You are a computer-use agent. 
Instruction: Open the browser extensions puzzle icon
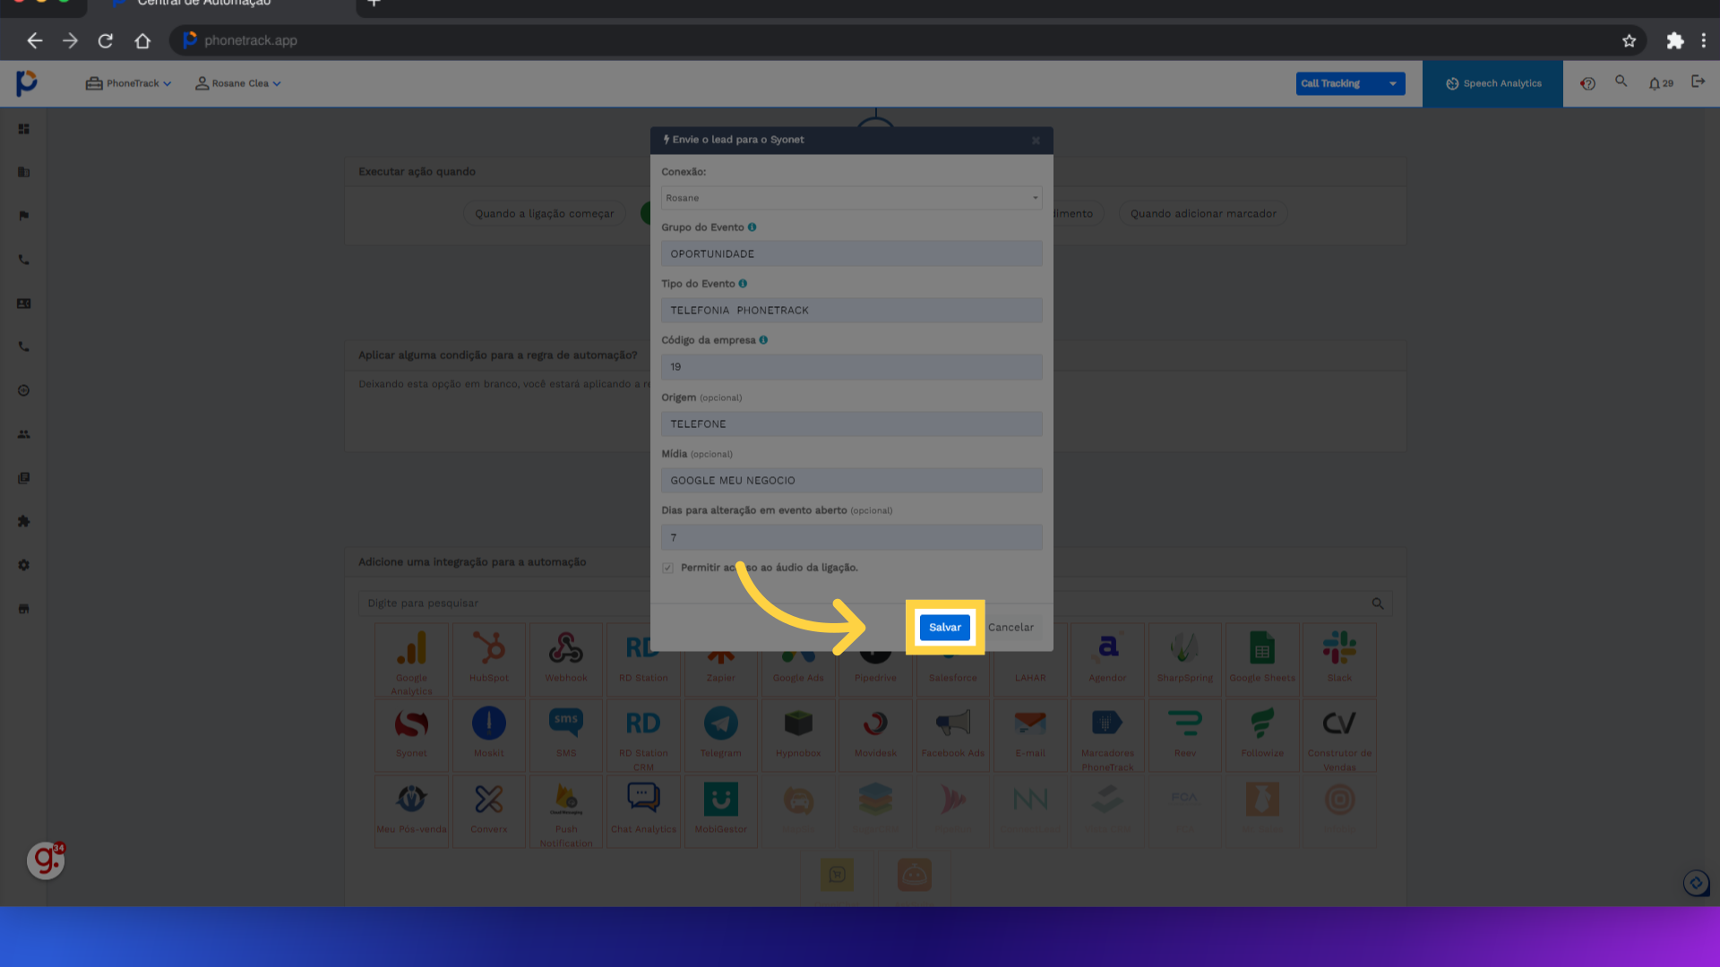1674,40
